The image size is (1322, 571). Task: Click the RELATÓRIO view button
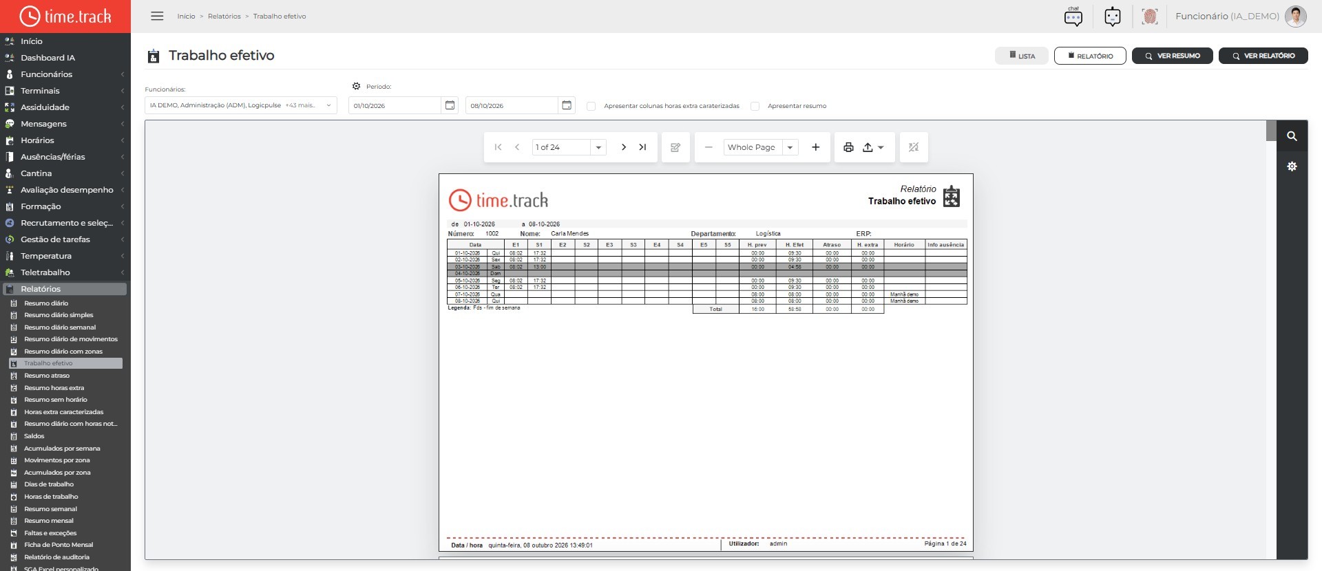(x=1090, y=56)
